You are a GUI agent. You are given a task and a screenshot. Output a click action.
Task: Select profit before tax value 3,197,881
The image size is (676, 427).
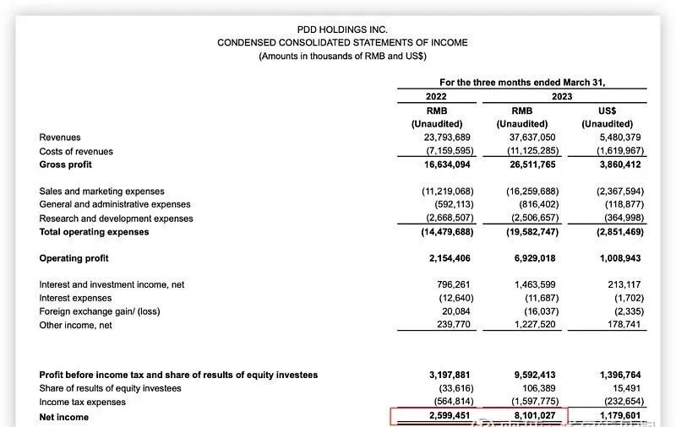coord(450,375)
